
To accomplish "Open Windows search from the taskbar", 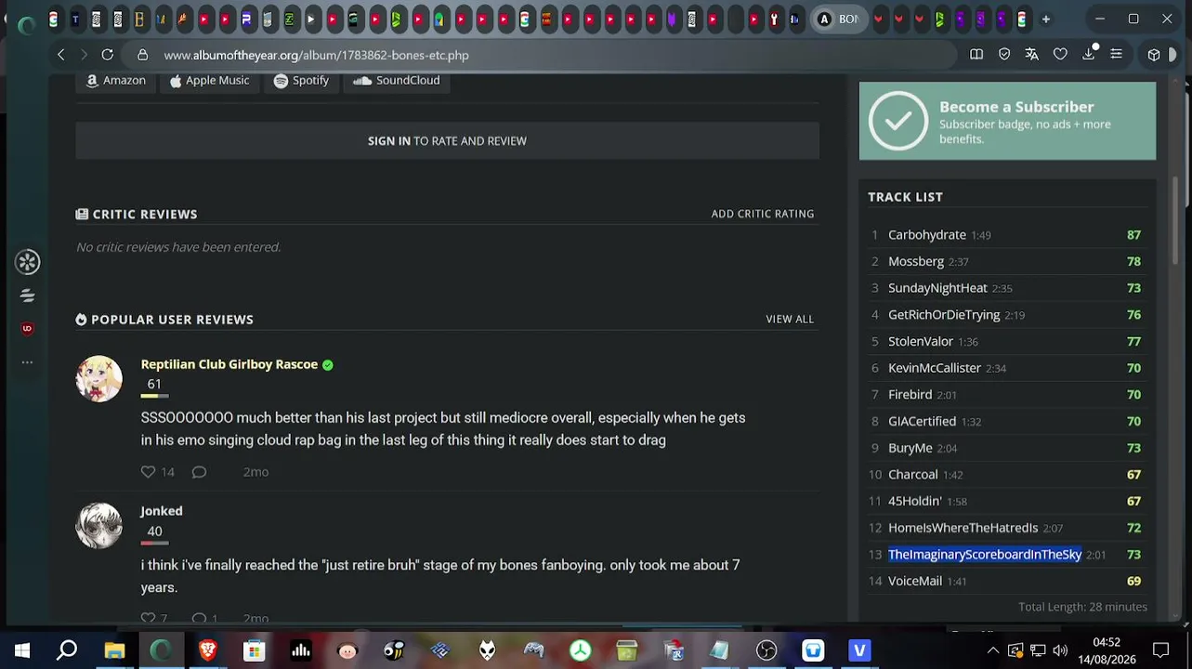I will point(67,650).
